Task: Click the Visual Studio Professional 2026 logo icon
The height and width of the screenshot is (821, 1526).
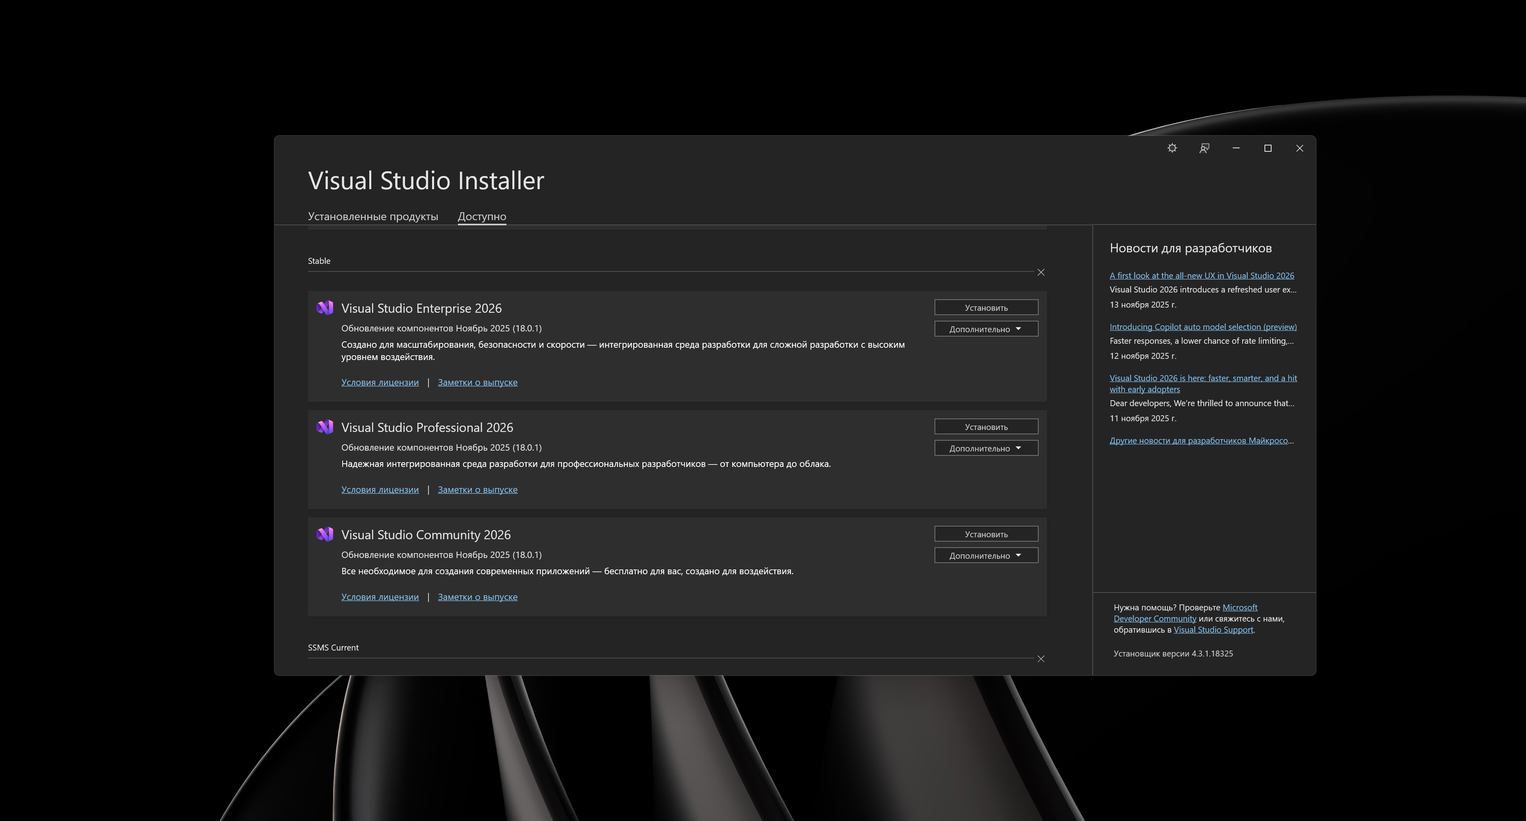Action: (325, 426)
